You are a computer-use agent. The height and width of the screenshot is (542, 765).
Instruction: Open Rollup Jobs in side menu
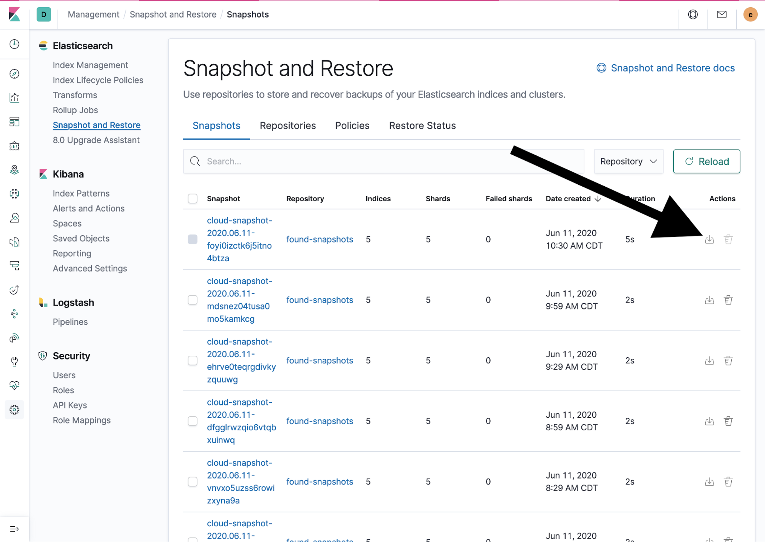[x=75, y=110]
